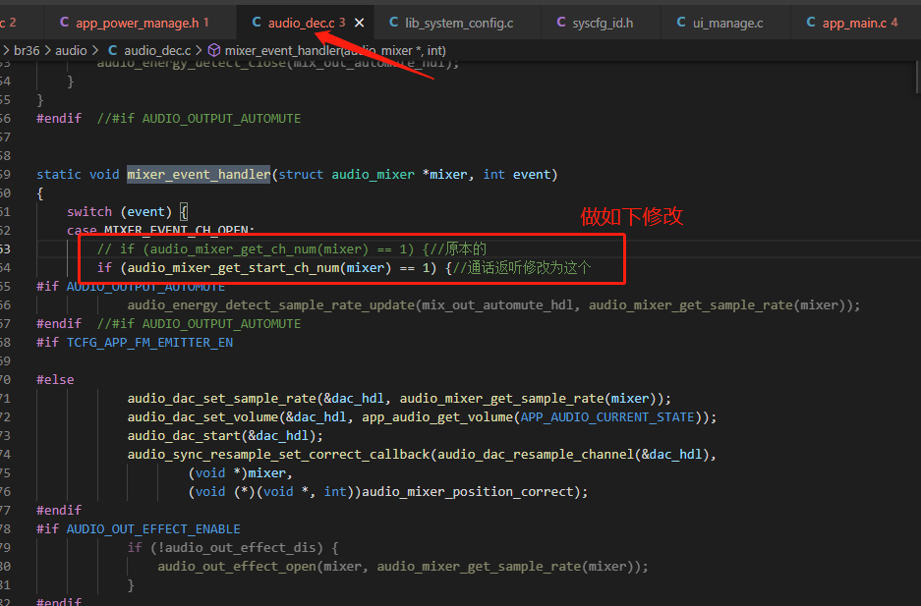This screenshot has height=606, width=921.
Task: Open the audio folder breadcrumb
Action: pos(71,50)
